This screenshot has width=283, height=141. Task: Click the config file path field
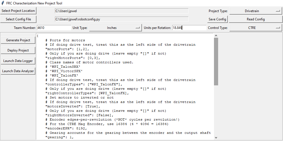[x=122, y=19]
